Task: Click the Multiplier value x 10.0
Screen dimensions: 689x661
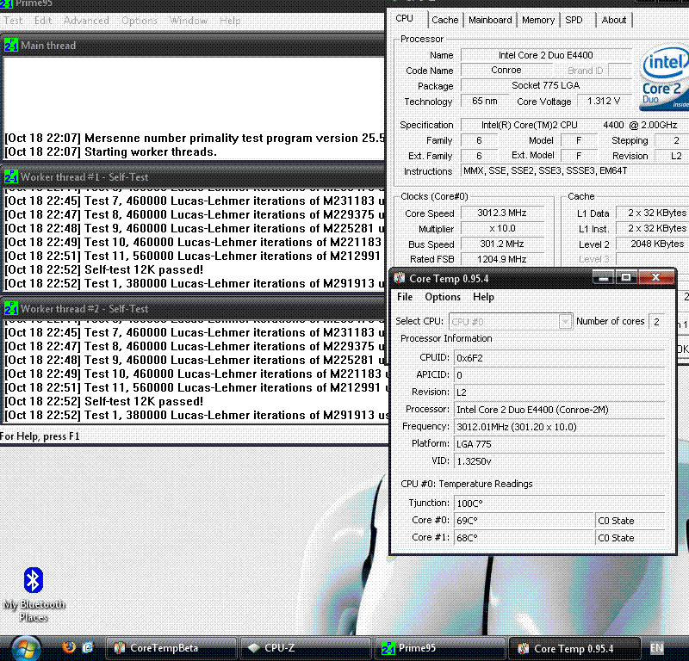Action: 502,228
